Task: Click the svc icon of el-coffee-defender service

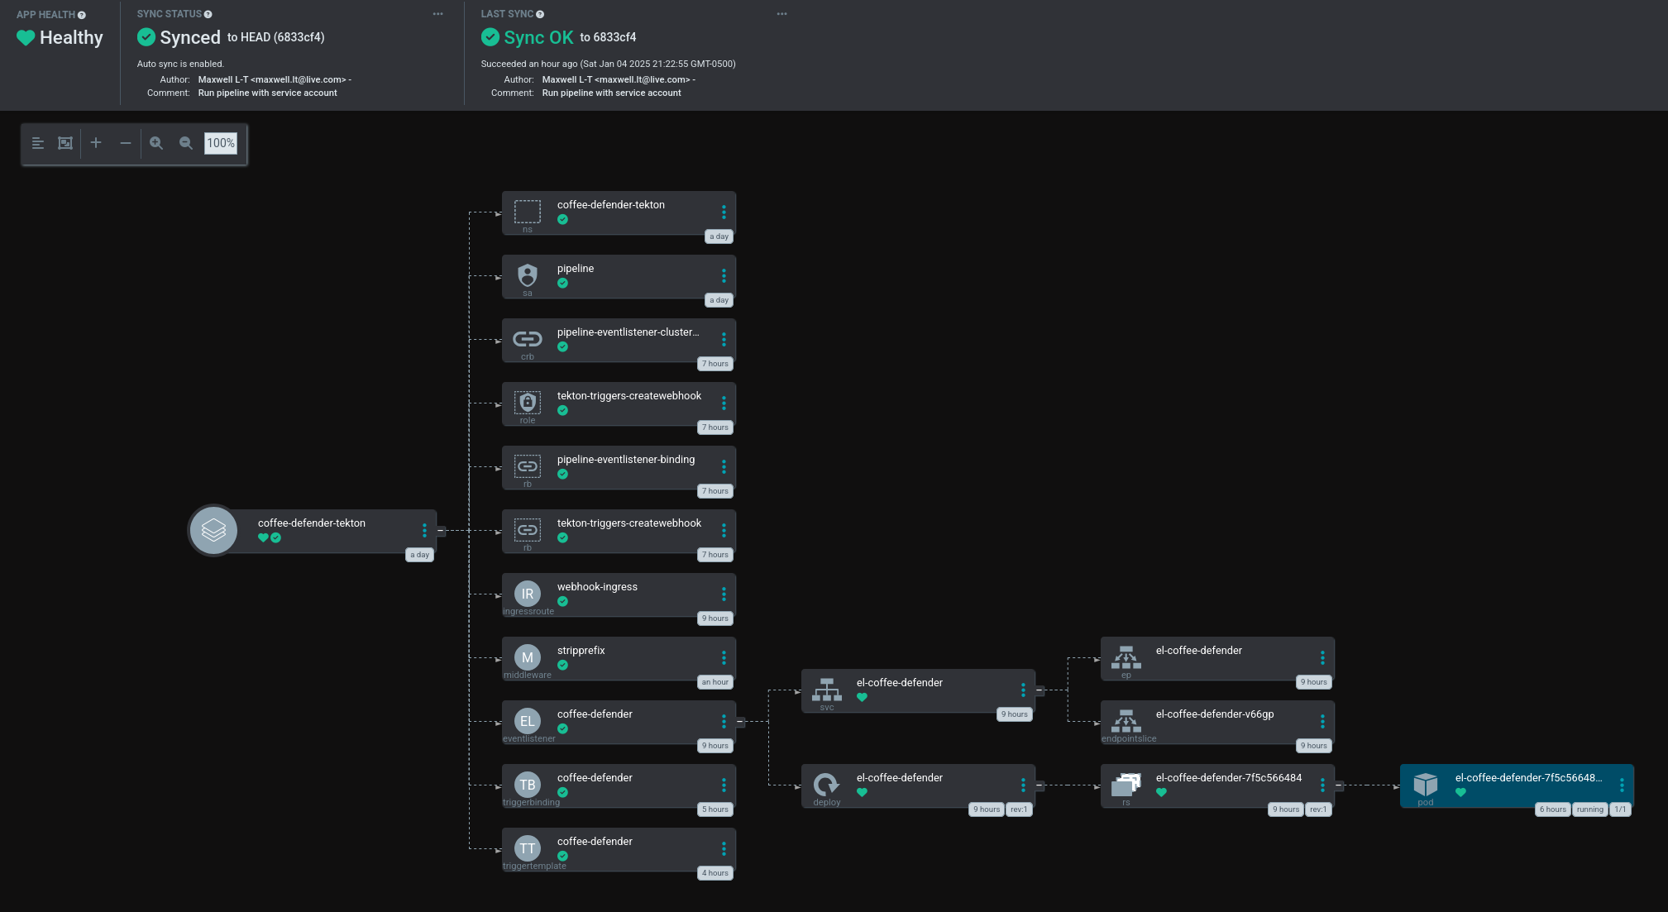Action: tap(827, 689)
